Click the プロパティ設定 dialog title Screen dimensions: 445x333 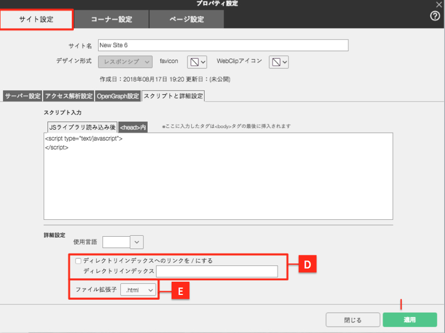(217, 3)
